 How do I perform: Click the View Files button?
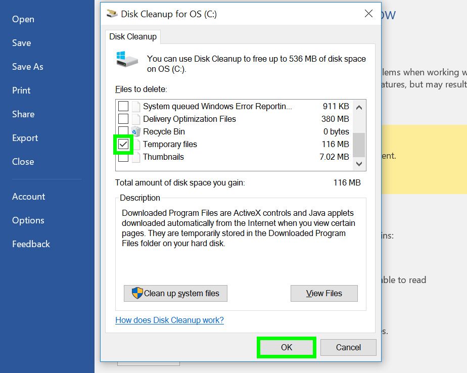click(324, 293)
